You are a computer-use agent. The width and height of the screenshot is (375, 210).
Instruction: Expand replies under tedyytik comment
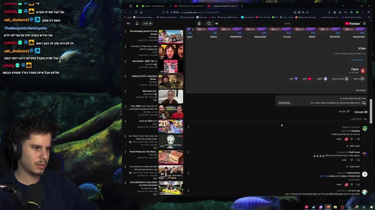pyautogui.click(x=353, y=146)
